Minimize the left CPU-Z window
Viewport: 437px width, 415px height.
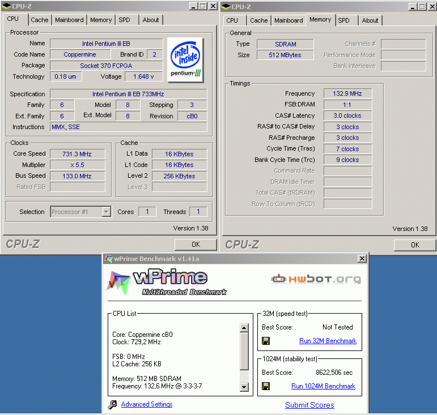point(193,6)
